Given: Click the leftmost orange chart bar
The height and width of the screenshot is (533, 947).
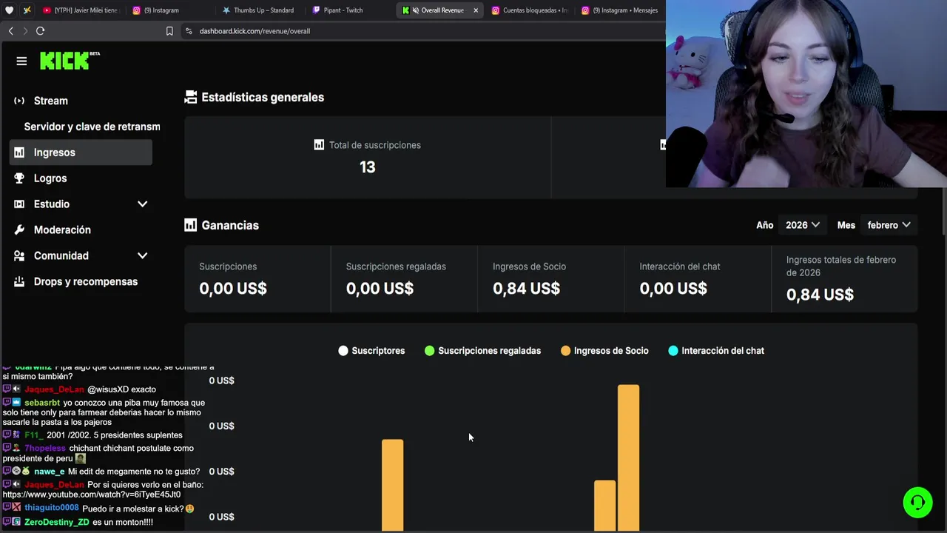Looking at the screenshot, I should point(392,485).
